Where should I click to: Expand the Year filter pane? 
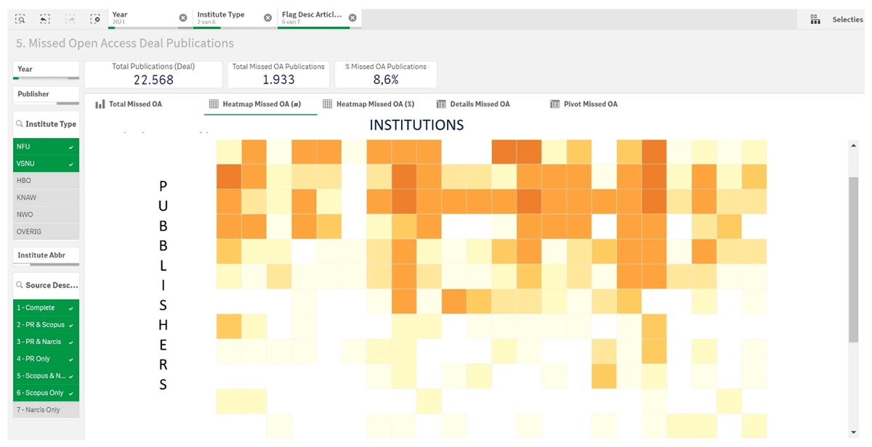coord(46,70)
